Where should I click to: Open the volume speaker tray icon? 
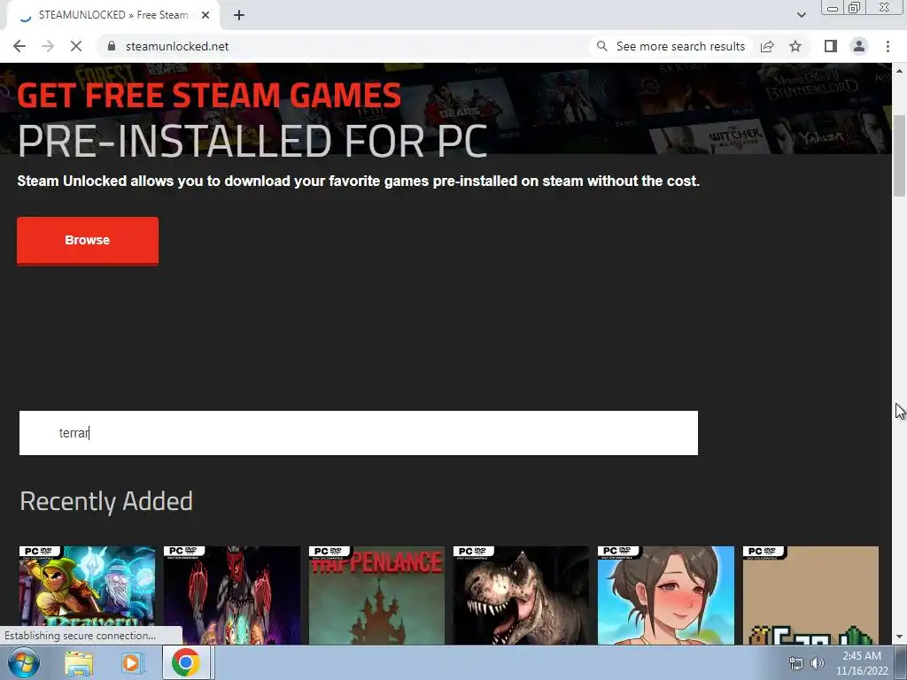pos(817,663)
